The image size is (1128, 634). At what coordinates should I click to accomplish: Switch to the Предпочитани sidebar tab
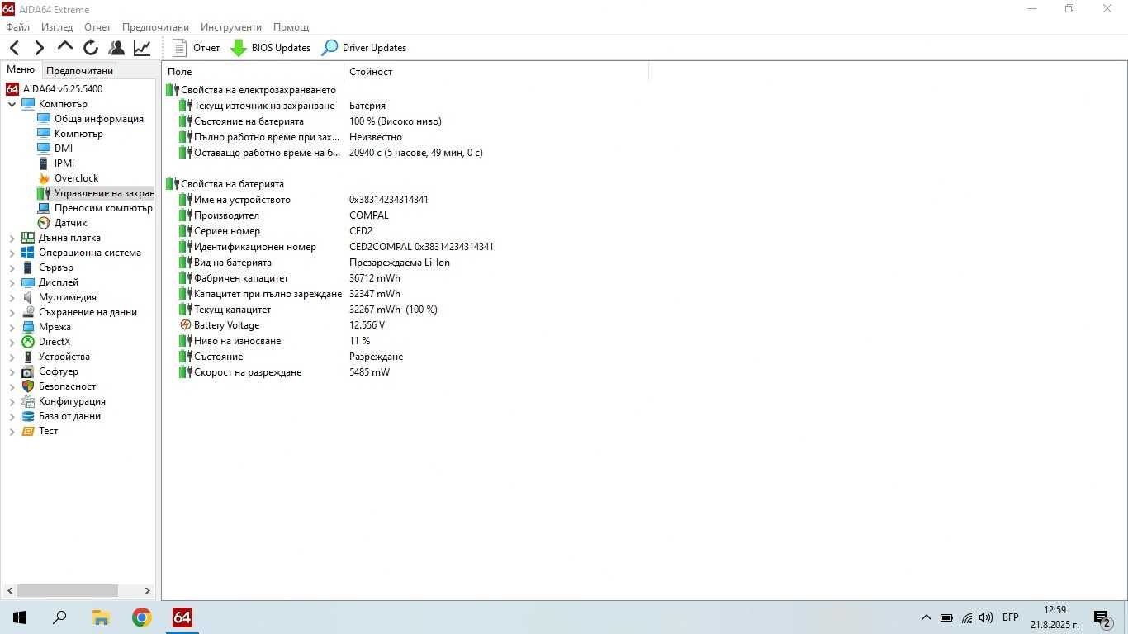coord(79,71)
